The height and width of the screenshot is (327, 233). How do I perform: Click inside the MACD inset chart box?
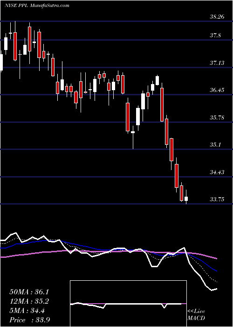pyautogui.click(x=128, y=304)
